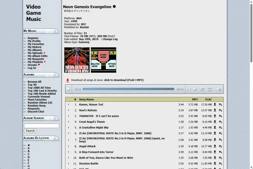Click the page vertical scrollbar
The image size is (253, 169).
point(251,33)
